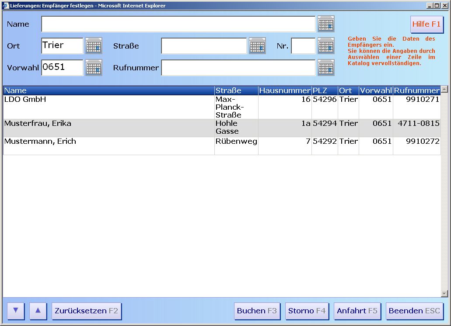Click the Storno F4 button
This screenshot has width=451, height=326.
point(307,311)
